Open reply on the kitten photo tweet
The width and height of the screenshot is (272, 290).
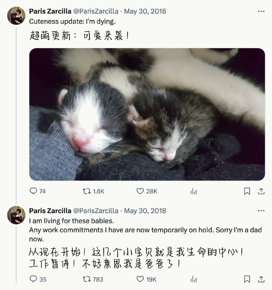[x=38, y=191]
